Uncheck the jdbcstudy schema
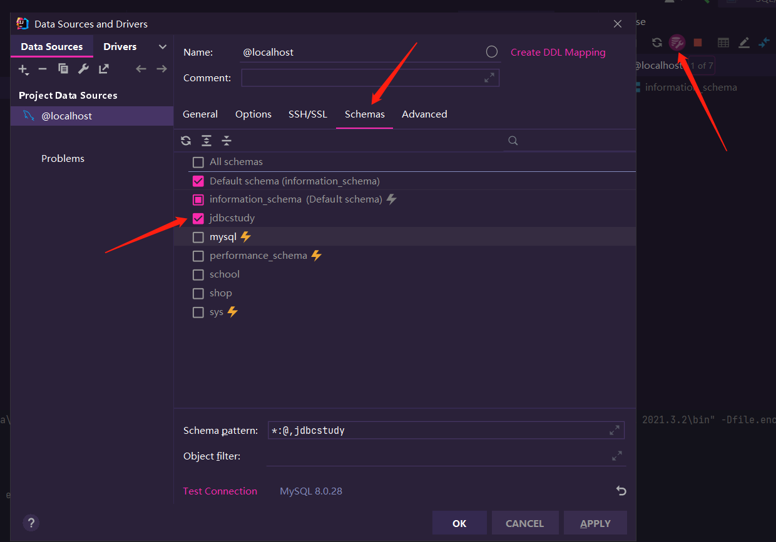The height and width of the screenshot is (542, 776). click(x=198, y=218)
